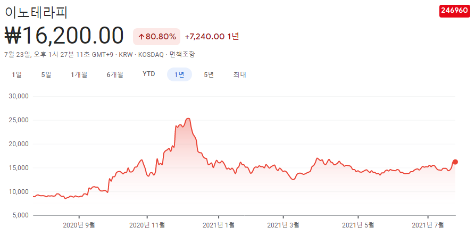Select the 5일 time range tab

[46, 75]
